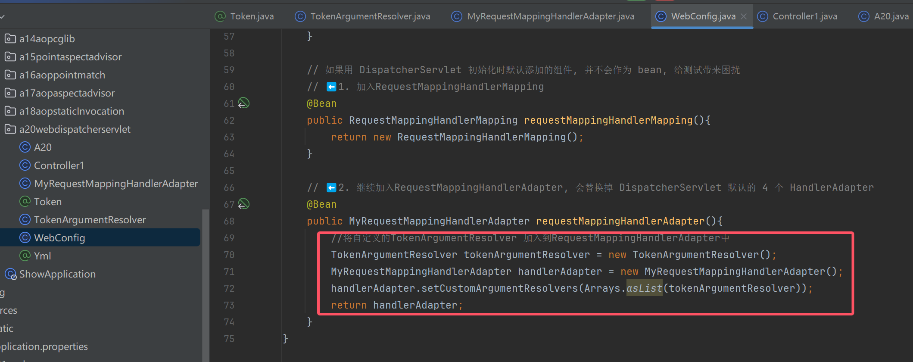This screenshot has height=362, width=913.
Task: Switch to TokenArgumentResolver.java tab
Action: point(362,16)
